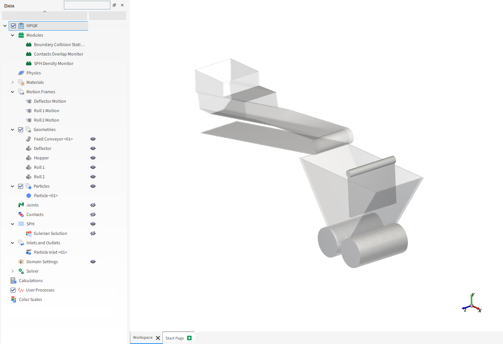
Task: Expand the Materials tree node
Action: tap(12, 82)
